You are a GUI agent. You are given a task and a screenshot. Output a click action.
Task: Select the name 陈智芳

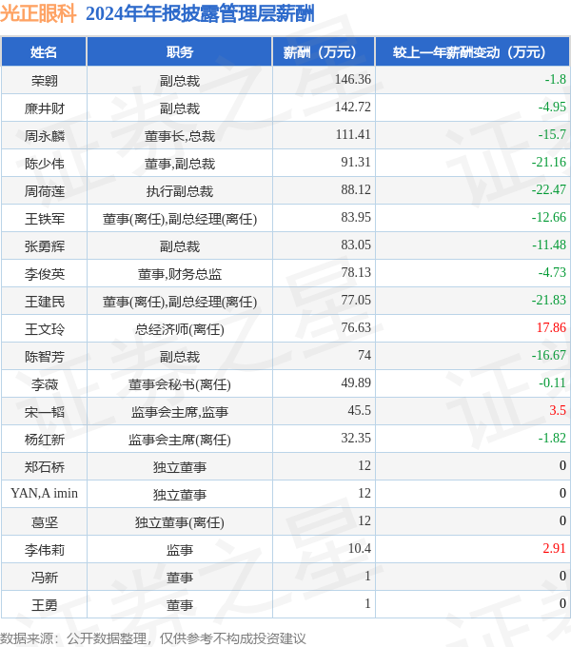tap(44, 357)
